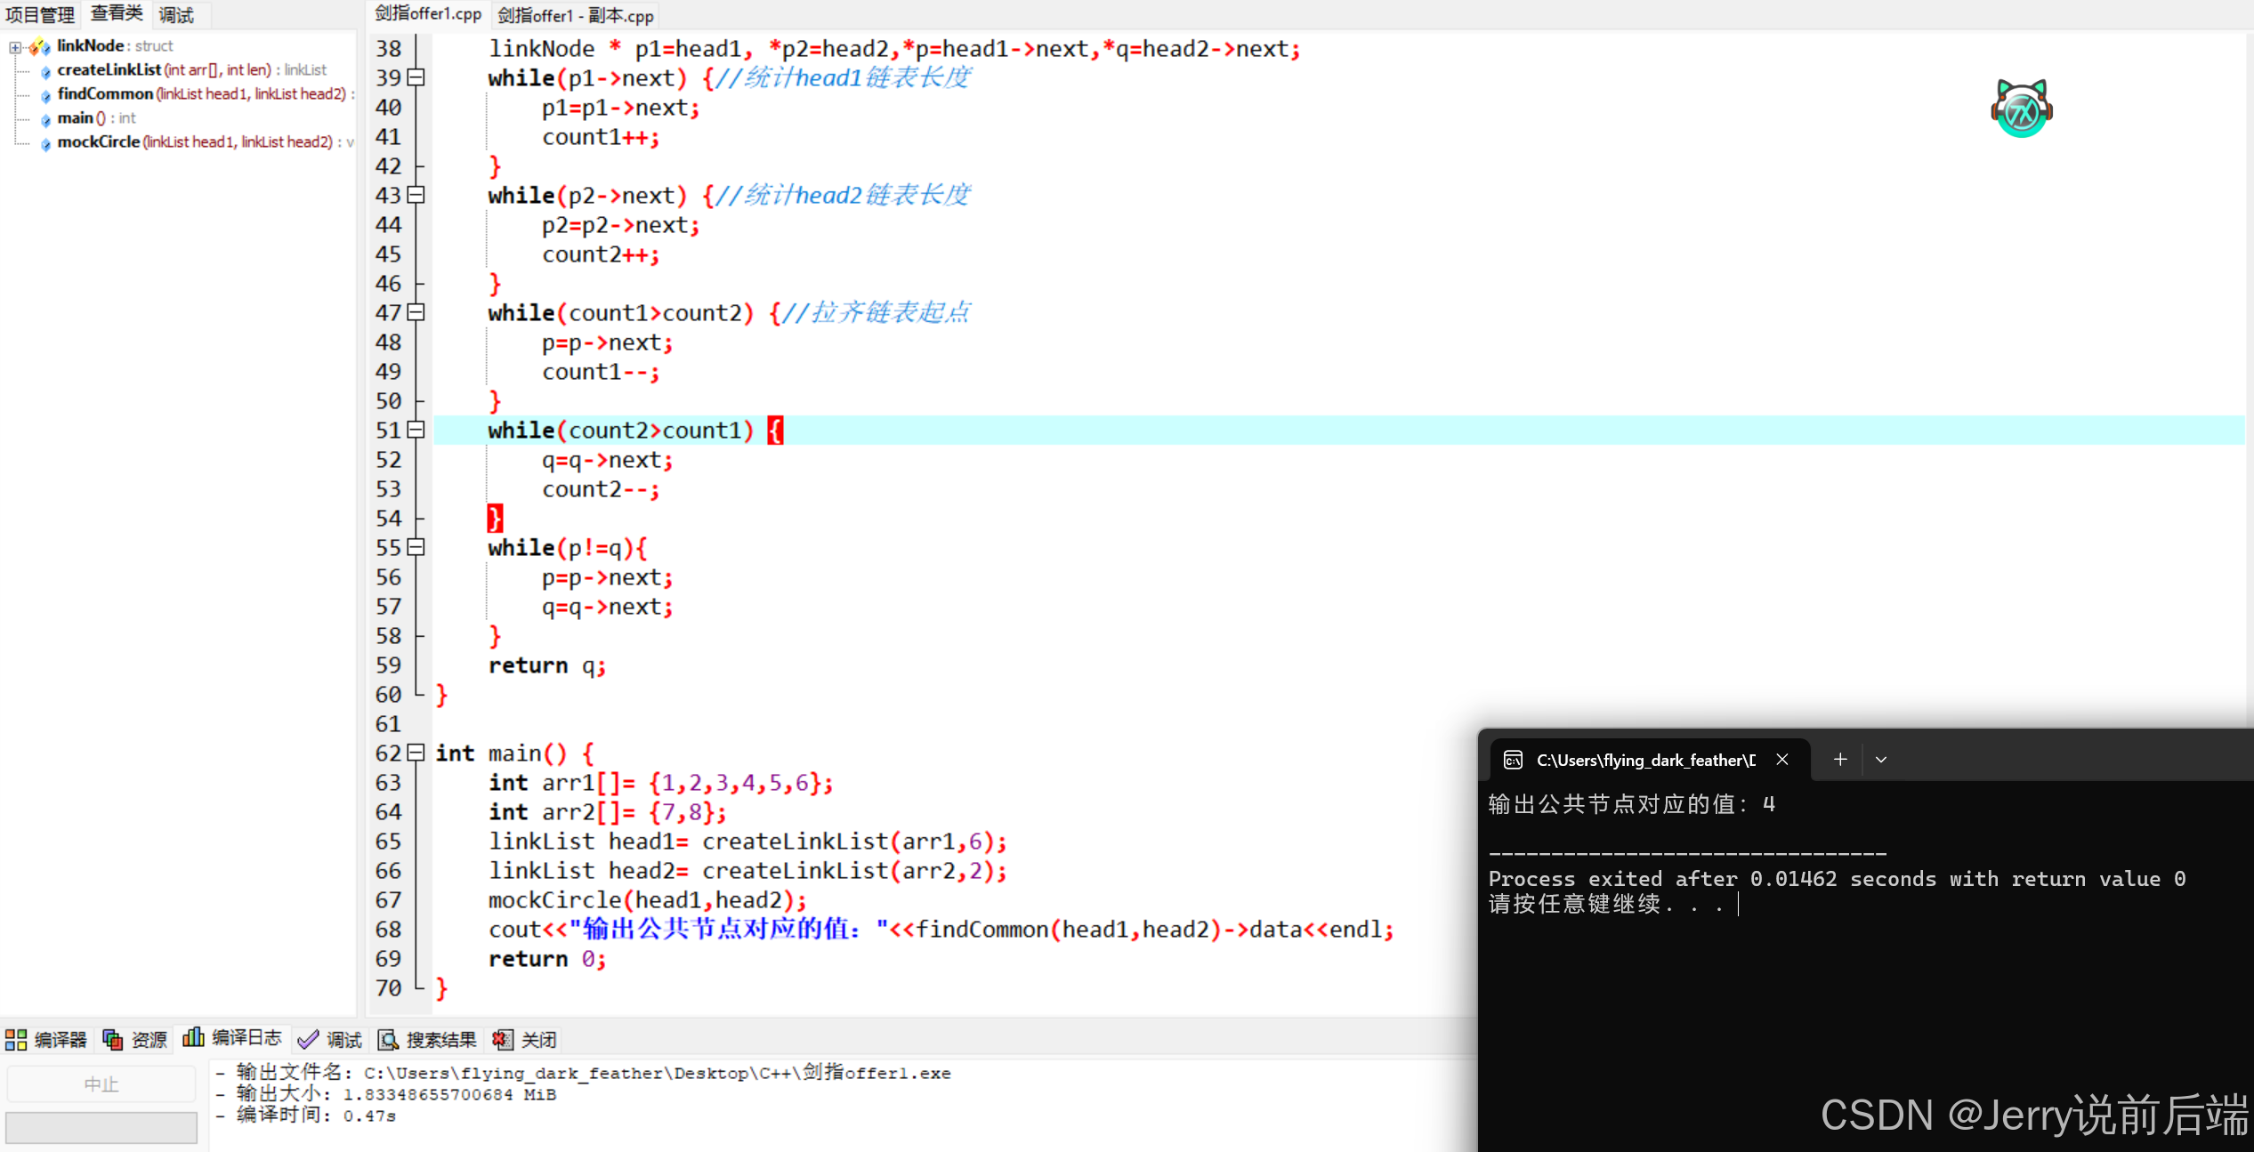Collapse the main function fold at line 62
2254x1152 pixels.
pyautogui.click(x=416, y=753)
